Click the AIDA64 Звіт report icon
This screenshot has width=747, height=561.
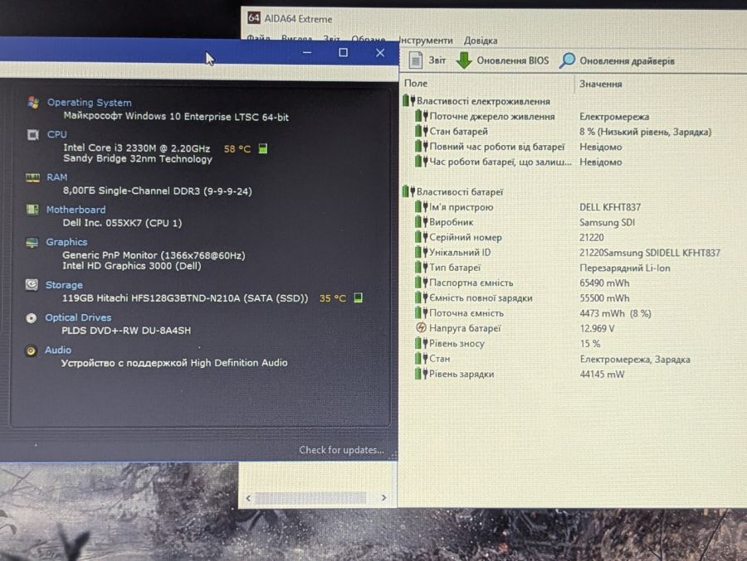(x=416, y=60)
